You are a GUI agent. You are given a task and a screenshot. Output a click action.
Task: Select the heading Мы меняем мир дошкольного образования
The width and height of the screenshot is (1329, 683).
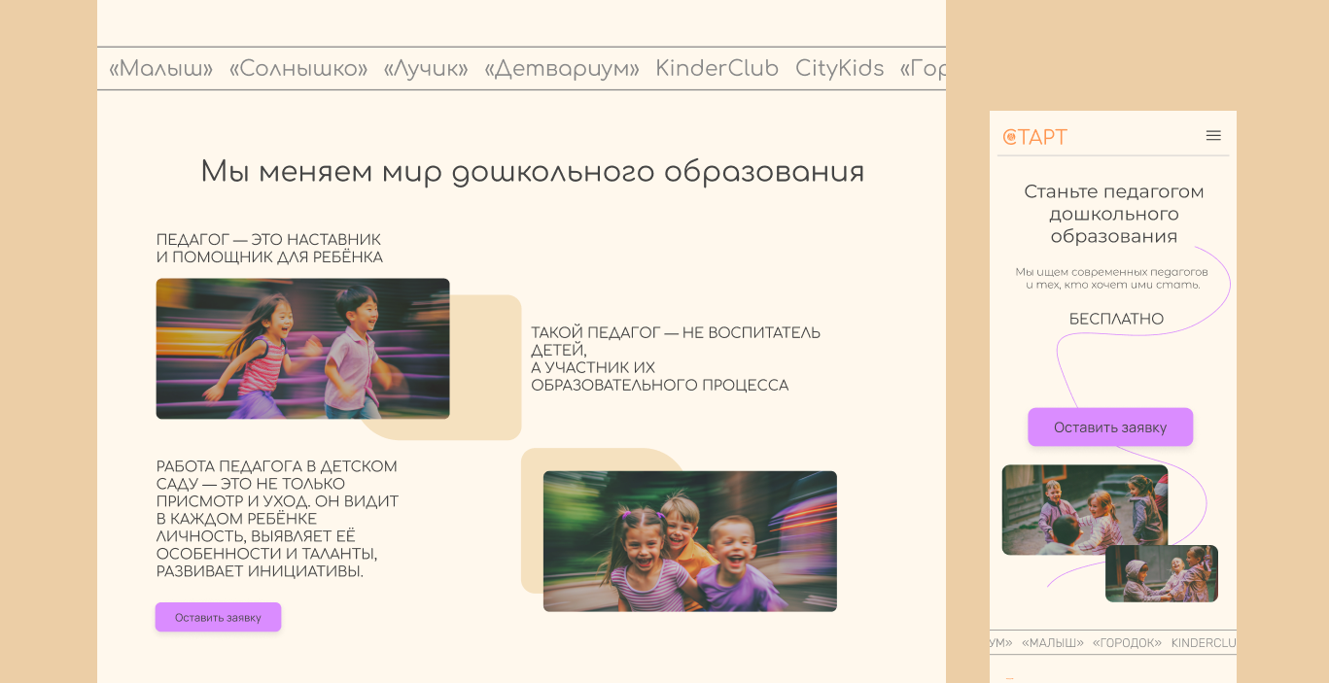click(532, 172)
